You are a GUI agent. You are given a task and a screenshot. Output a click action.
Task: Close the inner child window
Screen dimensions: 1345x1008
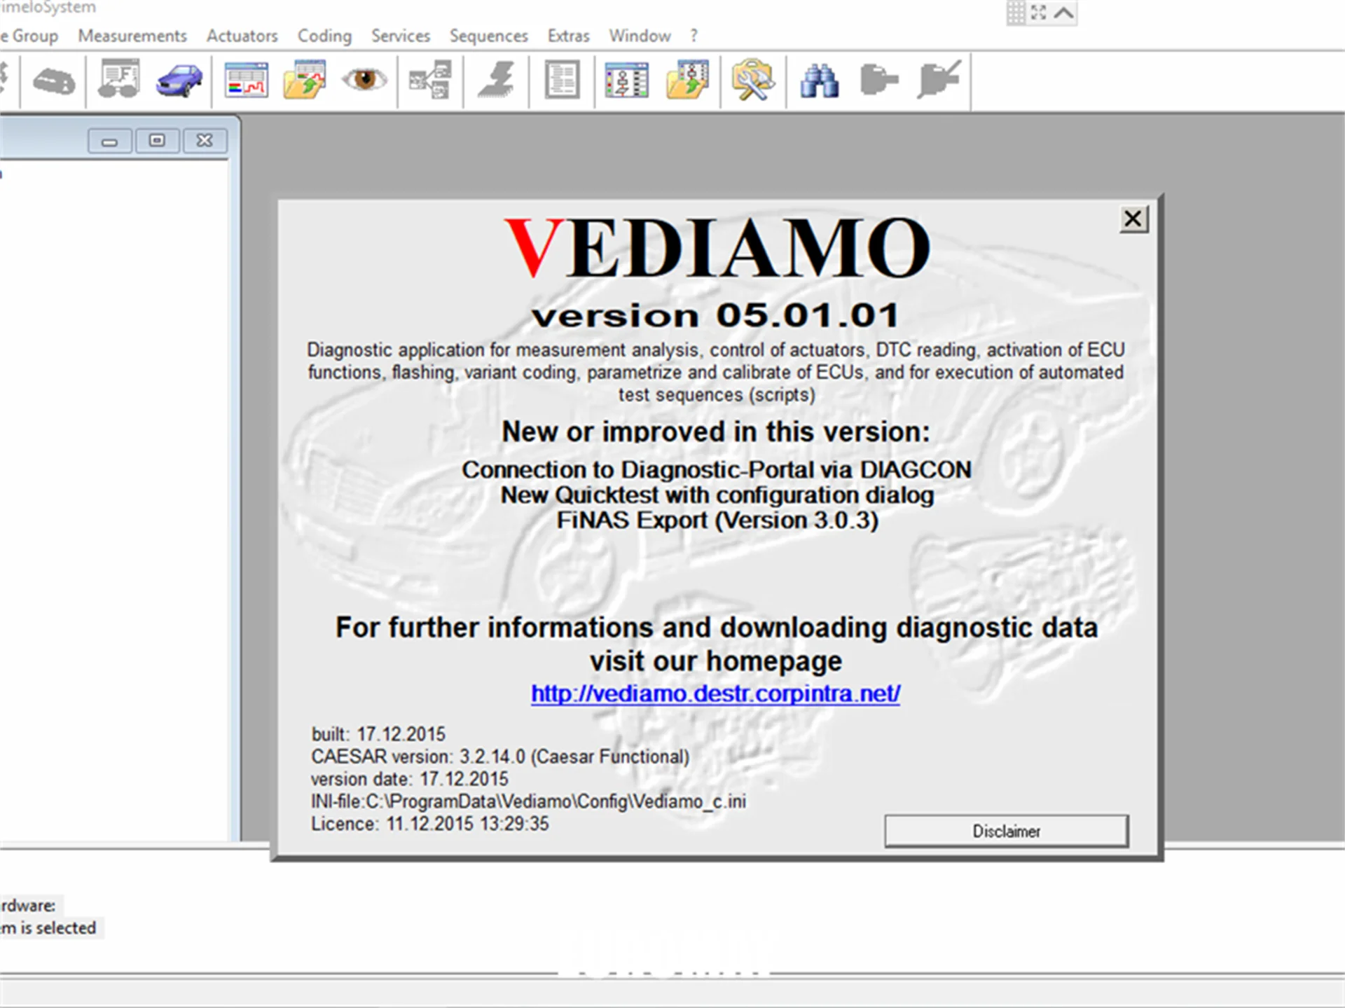click(205, 141)
